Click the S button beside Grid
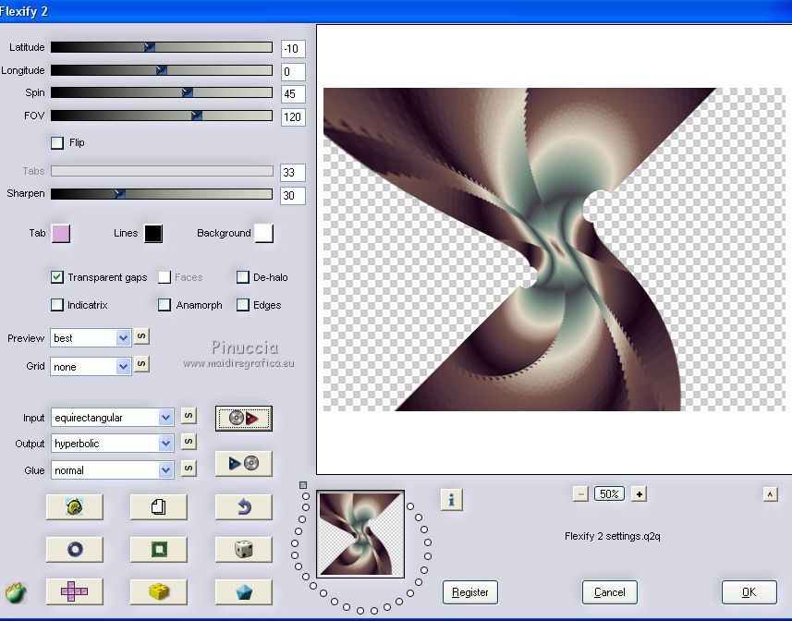This screenshot has height=621, width=792. 142,363
